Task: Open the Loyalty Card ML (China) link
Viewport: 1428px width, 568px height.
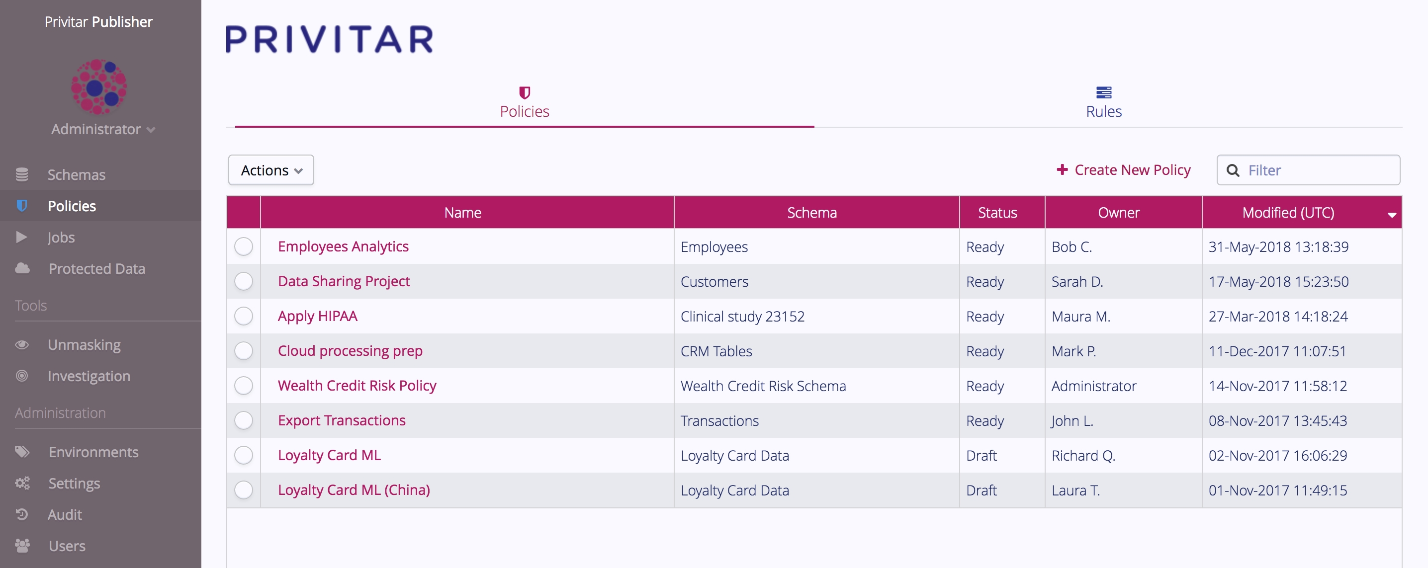Action: pos(354,490)
